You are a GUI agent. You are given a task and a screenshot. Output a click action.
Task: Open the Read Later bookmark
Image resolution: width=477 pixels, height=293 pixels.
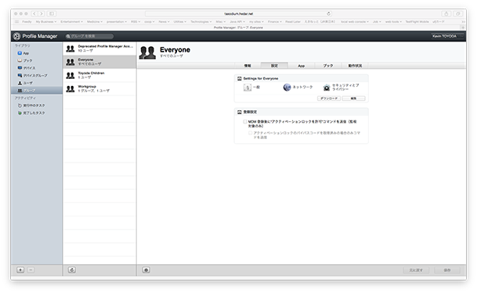(x=293, y=22)
